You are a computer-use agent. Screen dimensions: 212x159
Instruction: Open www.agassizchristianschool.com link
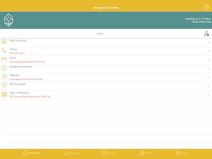click(x=26, y=79)
